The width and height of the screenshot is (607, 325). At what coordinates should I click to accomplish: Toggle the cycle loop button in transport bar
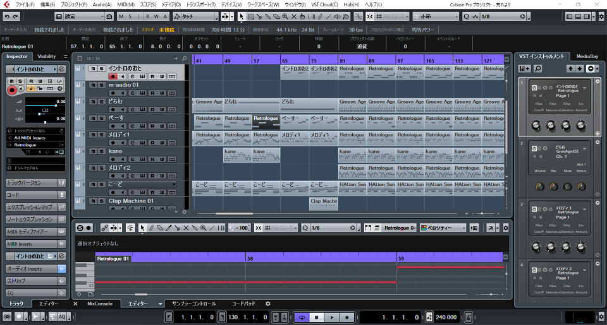[302, 317]
